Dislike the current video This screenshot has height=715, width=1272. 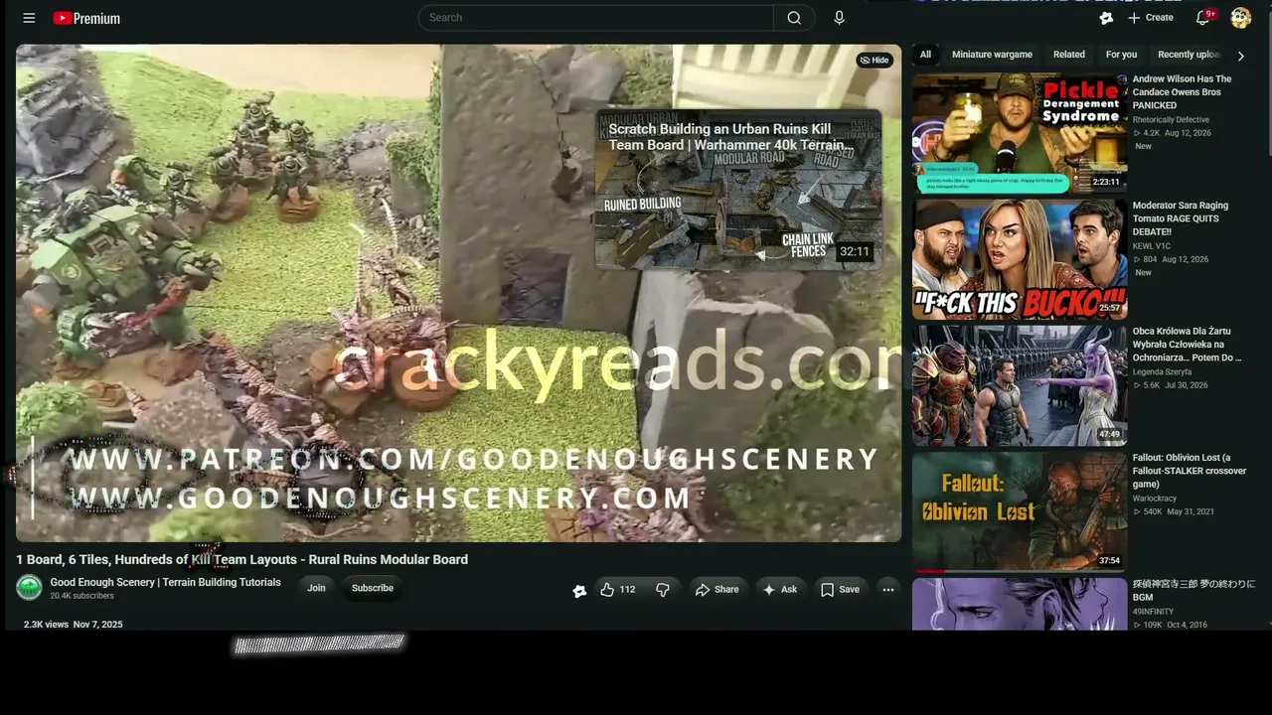pyautogui.click(x=663, y=590)
